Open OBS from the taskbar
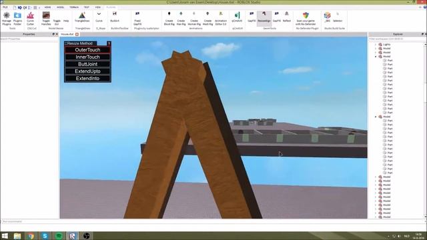Image resolution: width=427 pixels, height=240 pixels. point(86,236)
